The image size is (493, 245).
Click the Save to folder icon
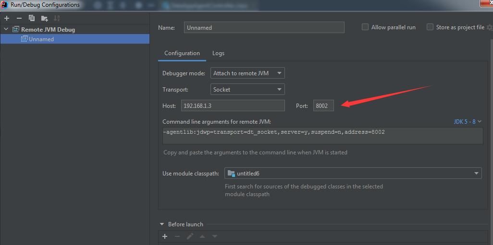click(x=44, y=18)
